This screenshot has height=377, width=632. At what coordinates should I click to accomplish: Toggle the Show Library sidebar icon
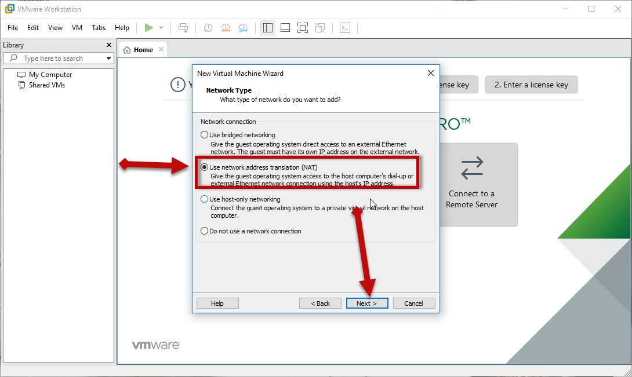(267, 28)
